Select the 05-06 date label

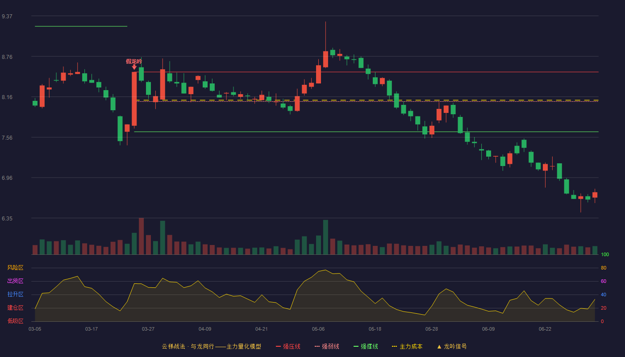(x=318, y=329)
